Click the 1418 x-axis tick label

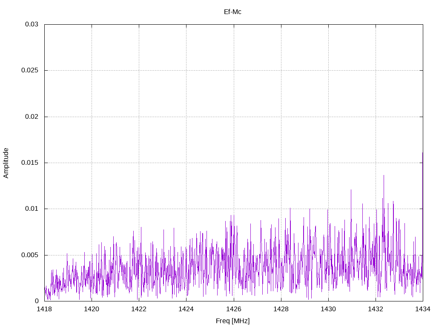44,309
